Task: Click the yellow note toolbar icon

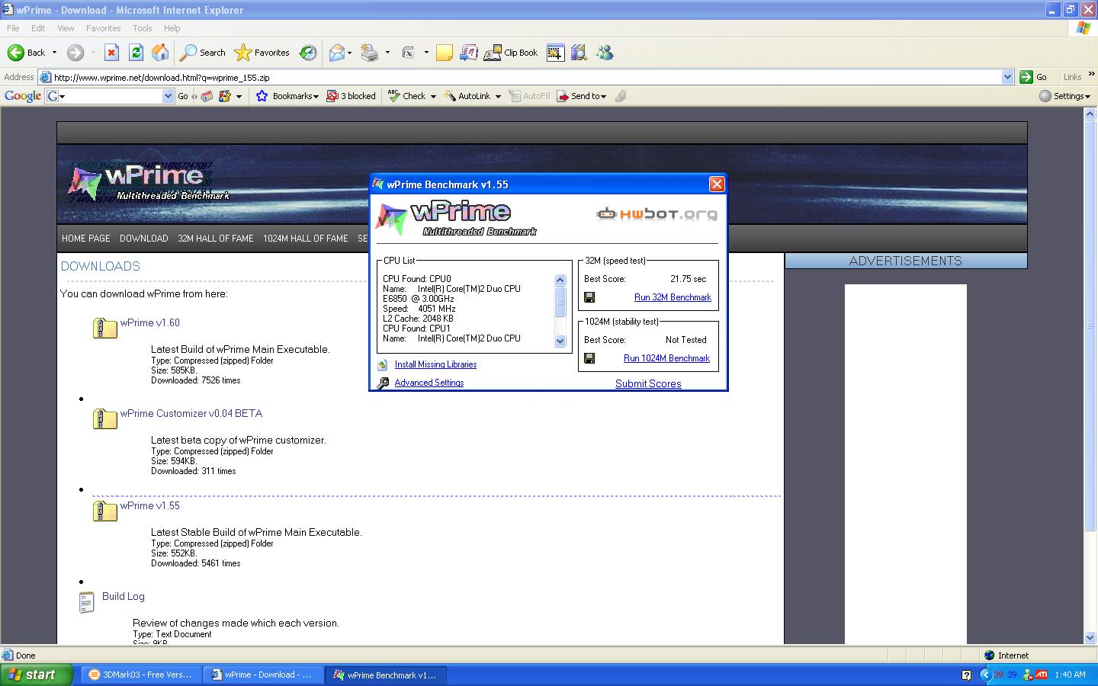Action: tap(445, 53)
